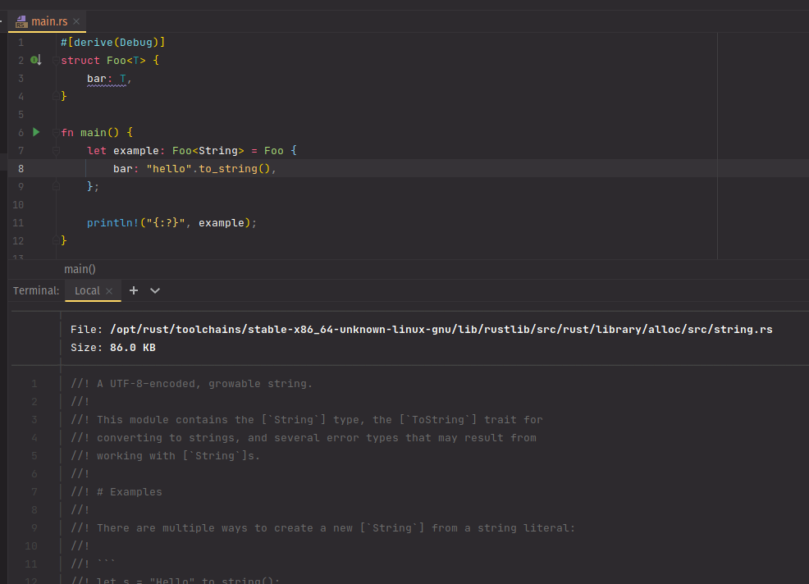The image size is (809, 584).
Task: Click line 3 of the terminal output
Action: [246, 419]
